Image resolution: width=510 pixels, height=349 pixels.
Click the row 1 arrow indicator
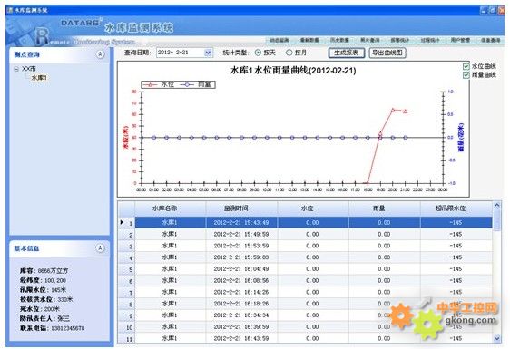(x=122, y=222)
